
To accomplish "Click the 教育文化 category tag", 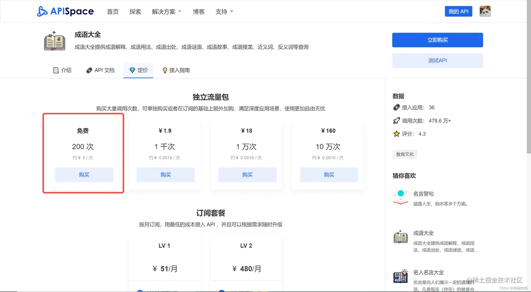I will tap(405, 154).
